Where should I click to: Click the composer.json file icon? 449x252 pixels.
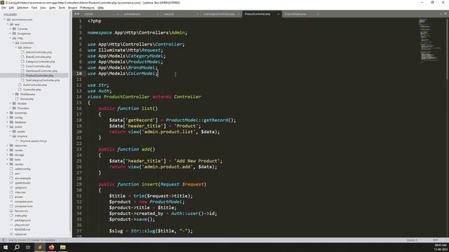tap(11, 202)
